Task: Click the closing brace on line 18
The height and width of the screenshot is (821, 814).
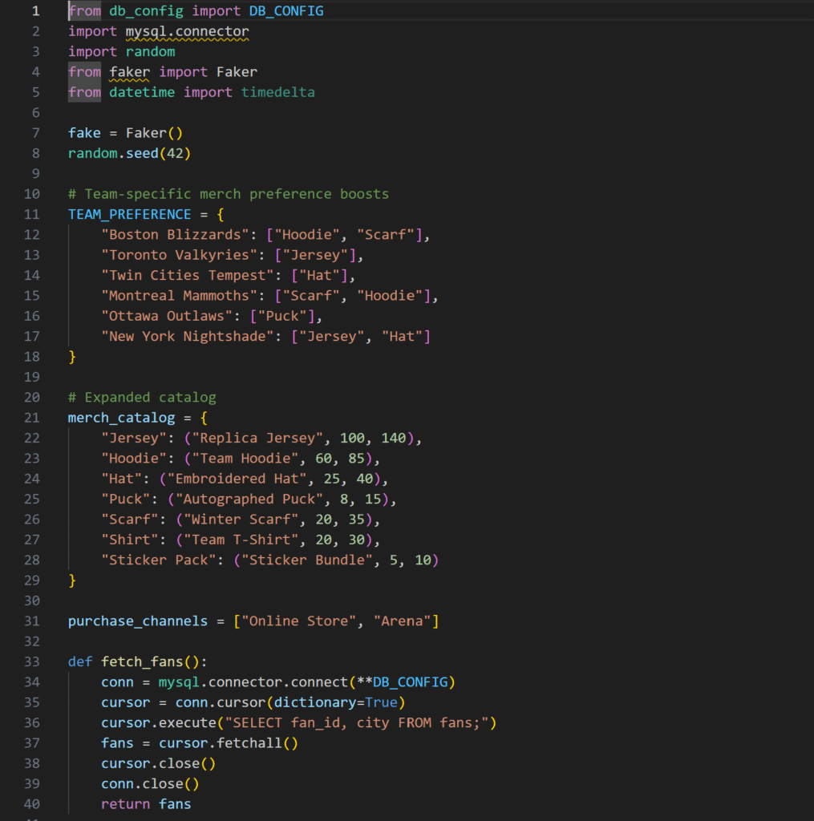Action: point(72,357)
